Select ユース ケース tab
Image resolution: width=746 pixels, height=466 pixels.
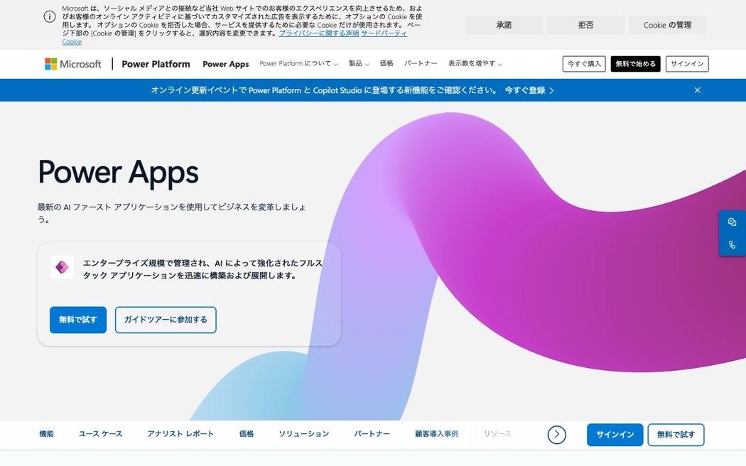click(100, 434)
